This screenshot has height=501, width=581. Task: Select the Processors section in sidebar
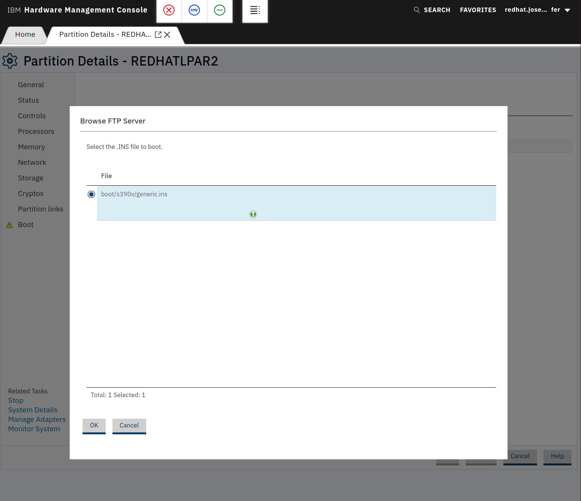tap(36, 132)
